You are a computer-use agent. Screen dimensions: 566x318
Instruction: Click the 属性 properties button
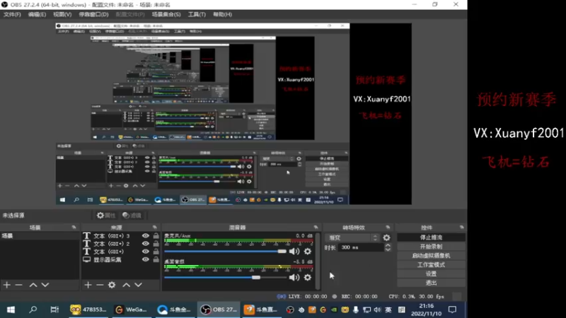(x=106, y=216)
